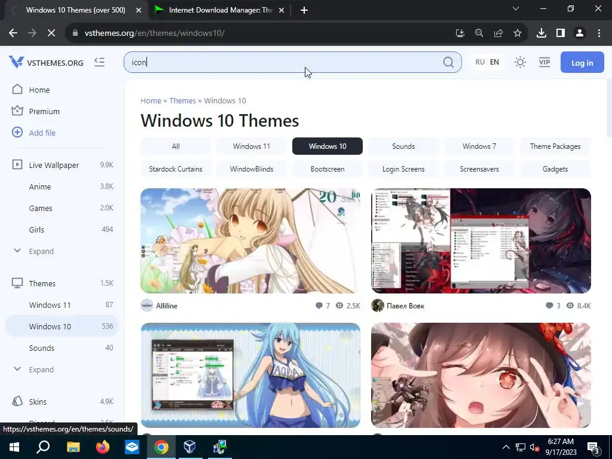Expand the Themes subcategory list
This screenshot has height=459, width=612.
(x=41, y=369)
